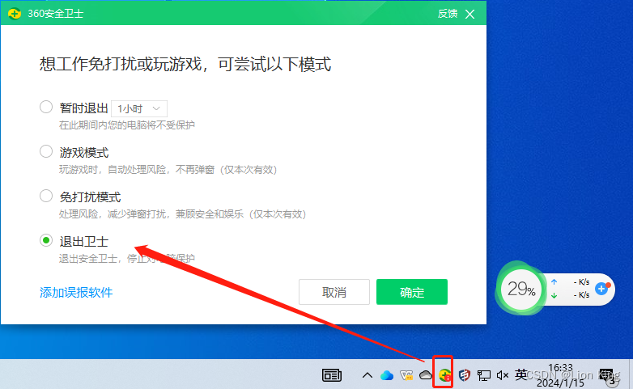The image size is (633, 389).
Task: Open the gray OneDrive cloud tray icon
Action: (426, 375)
